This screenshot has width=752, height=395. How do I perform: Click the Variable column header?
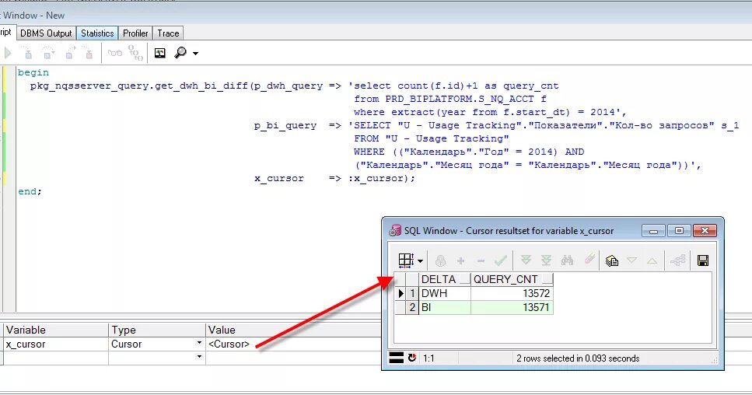[56, 330]
